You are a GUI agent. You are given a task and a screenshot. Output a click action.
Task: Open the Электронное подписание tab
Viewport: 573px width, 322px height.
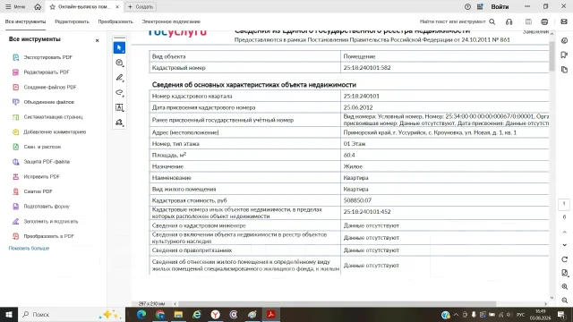[x=171, y=21]
